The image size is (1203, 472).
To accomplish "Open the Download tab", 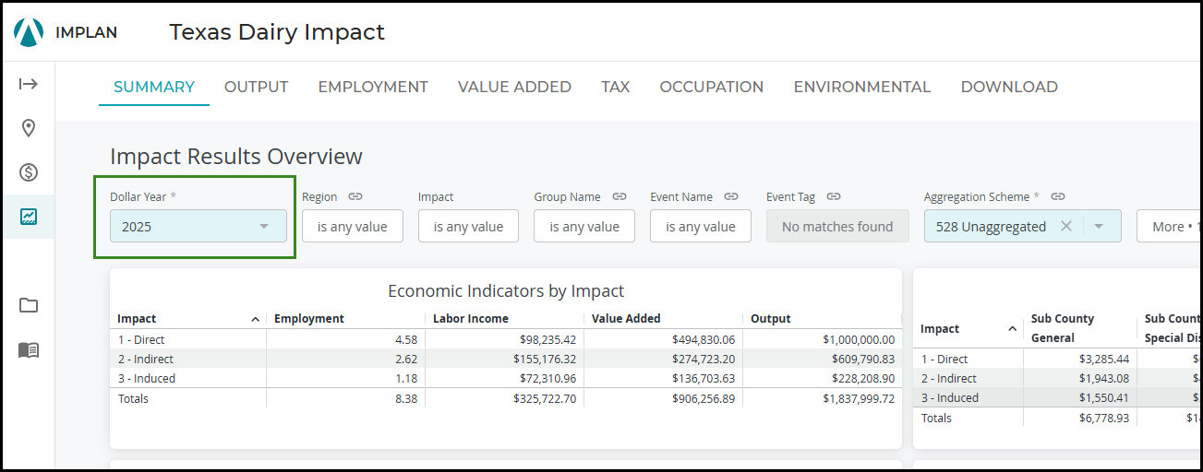I will click(1008, 87).
